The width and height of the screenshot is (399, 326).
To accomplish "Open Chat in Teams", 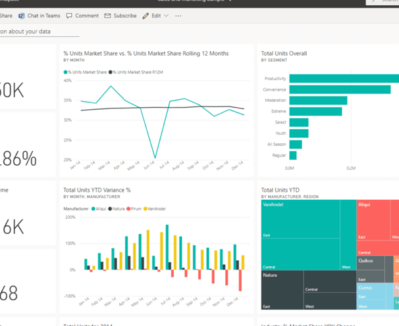I will coord(43,16).
